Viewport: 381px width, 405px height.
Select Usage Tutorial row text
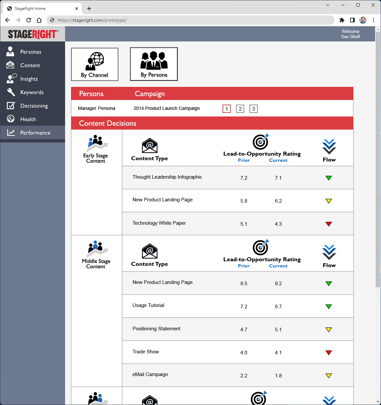tap(148, 305)
